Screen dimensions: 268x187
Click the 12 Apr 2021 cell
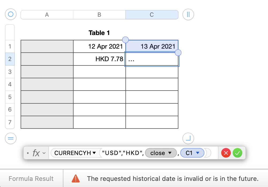(x=99, y=46)
